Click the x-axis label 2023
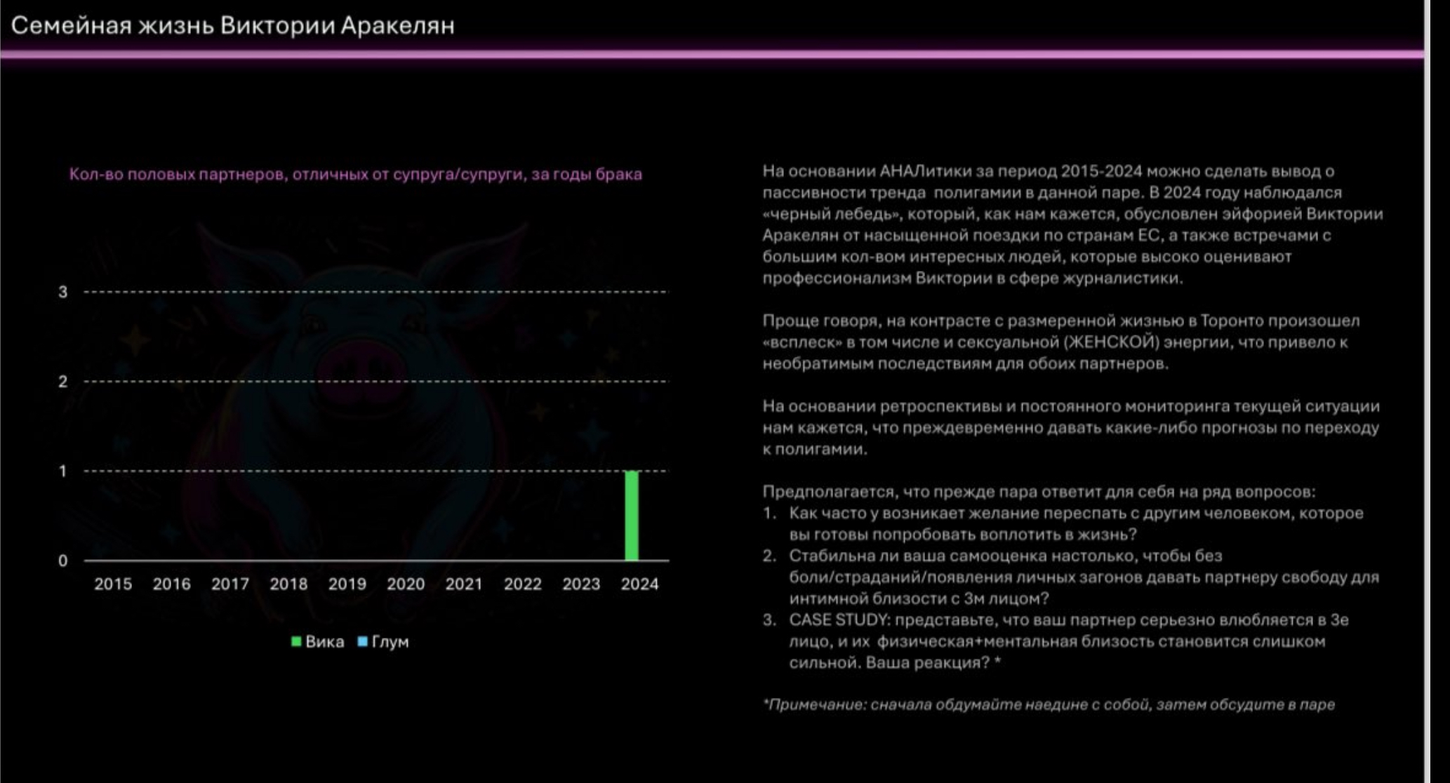The height and width of the screenshot is (783, 1450). coord(581,584)
